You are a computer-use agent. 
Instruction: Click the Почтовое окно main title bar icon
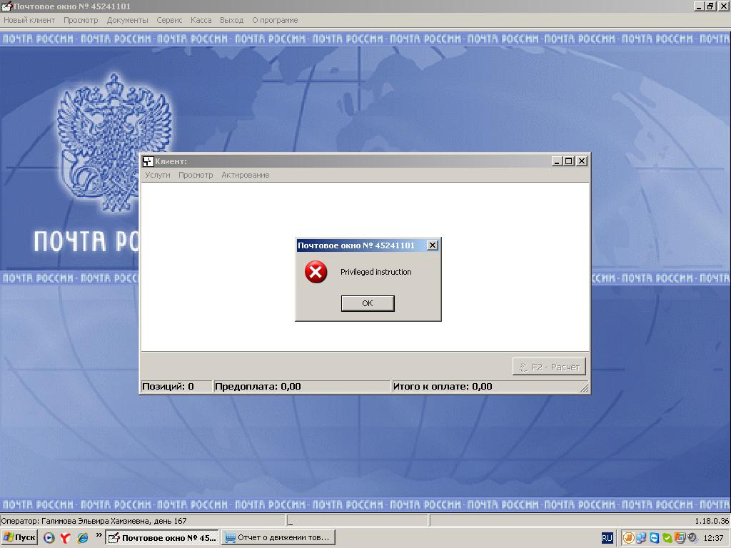coord(6,6)
